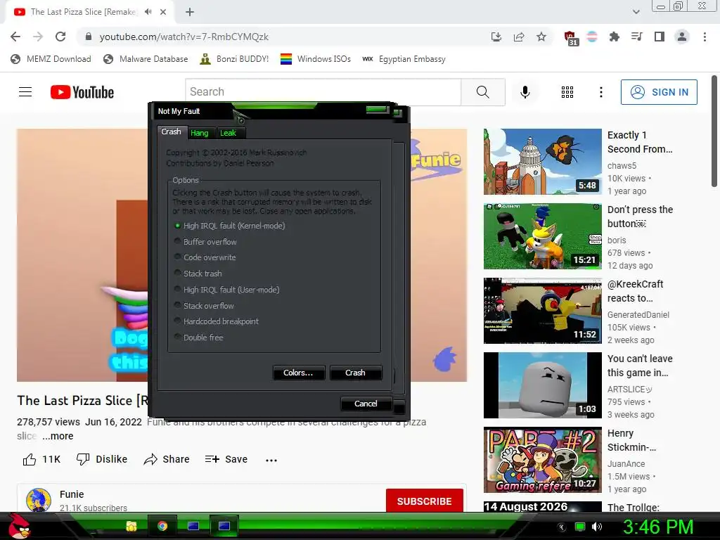Toggle Chrome side panel icon
The width and height of the screenshot is (720, 540).
[660, 37]
